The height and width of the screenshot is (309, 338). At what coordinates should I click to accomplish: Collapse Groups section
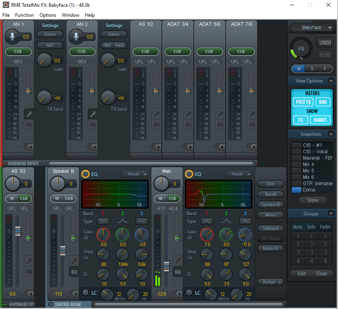pyautogui.click(x=331, y=213)
